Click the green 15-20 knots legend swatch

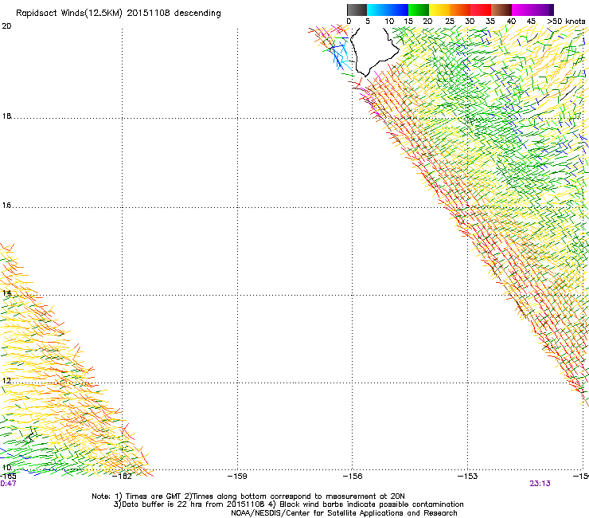[419, 10]
